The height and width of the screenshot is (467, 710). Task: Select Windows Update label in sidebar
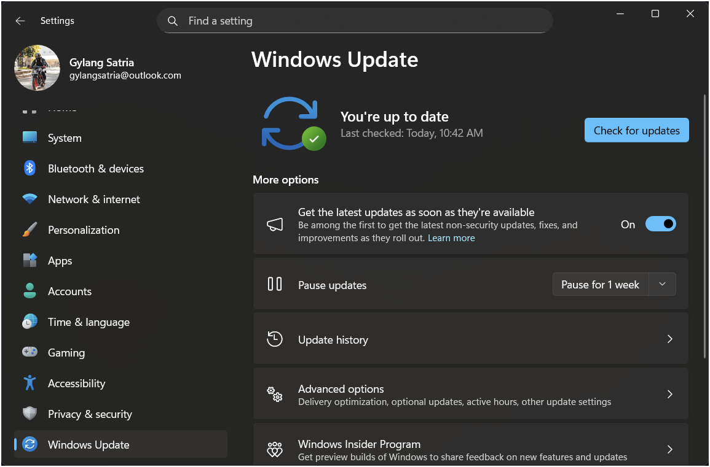click(x=89, y=445)
